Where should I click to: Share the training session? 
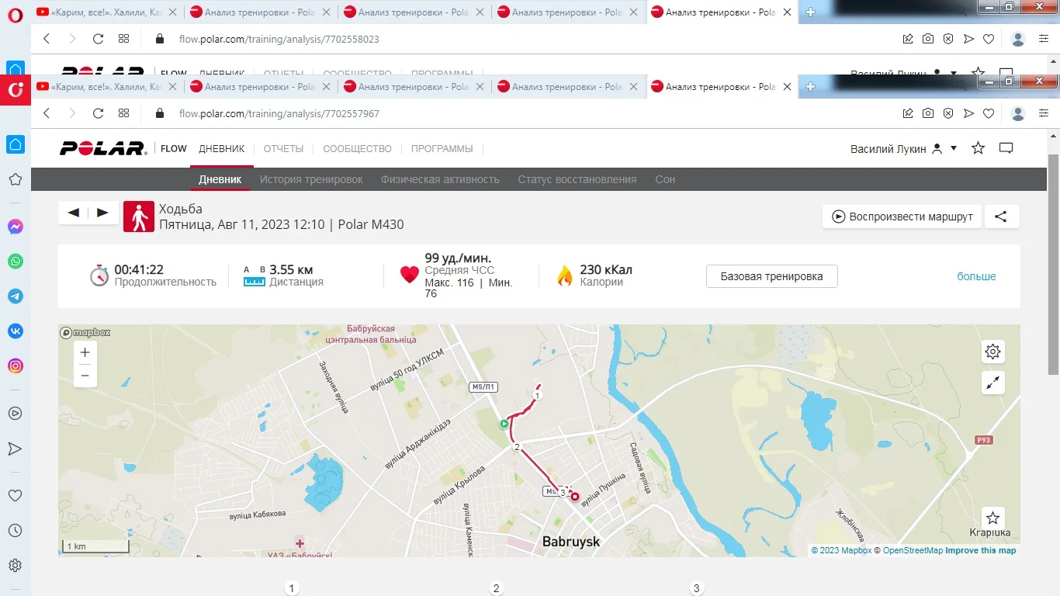coord(1002,217)
